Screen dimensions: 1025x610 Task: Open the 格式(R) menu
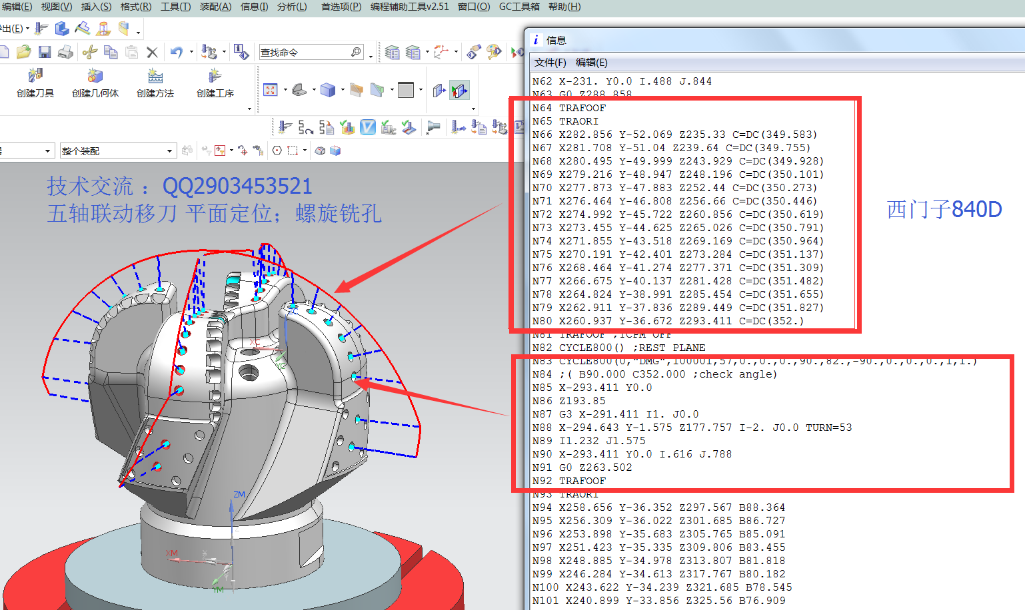136,7
